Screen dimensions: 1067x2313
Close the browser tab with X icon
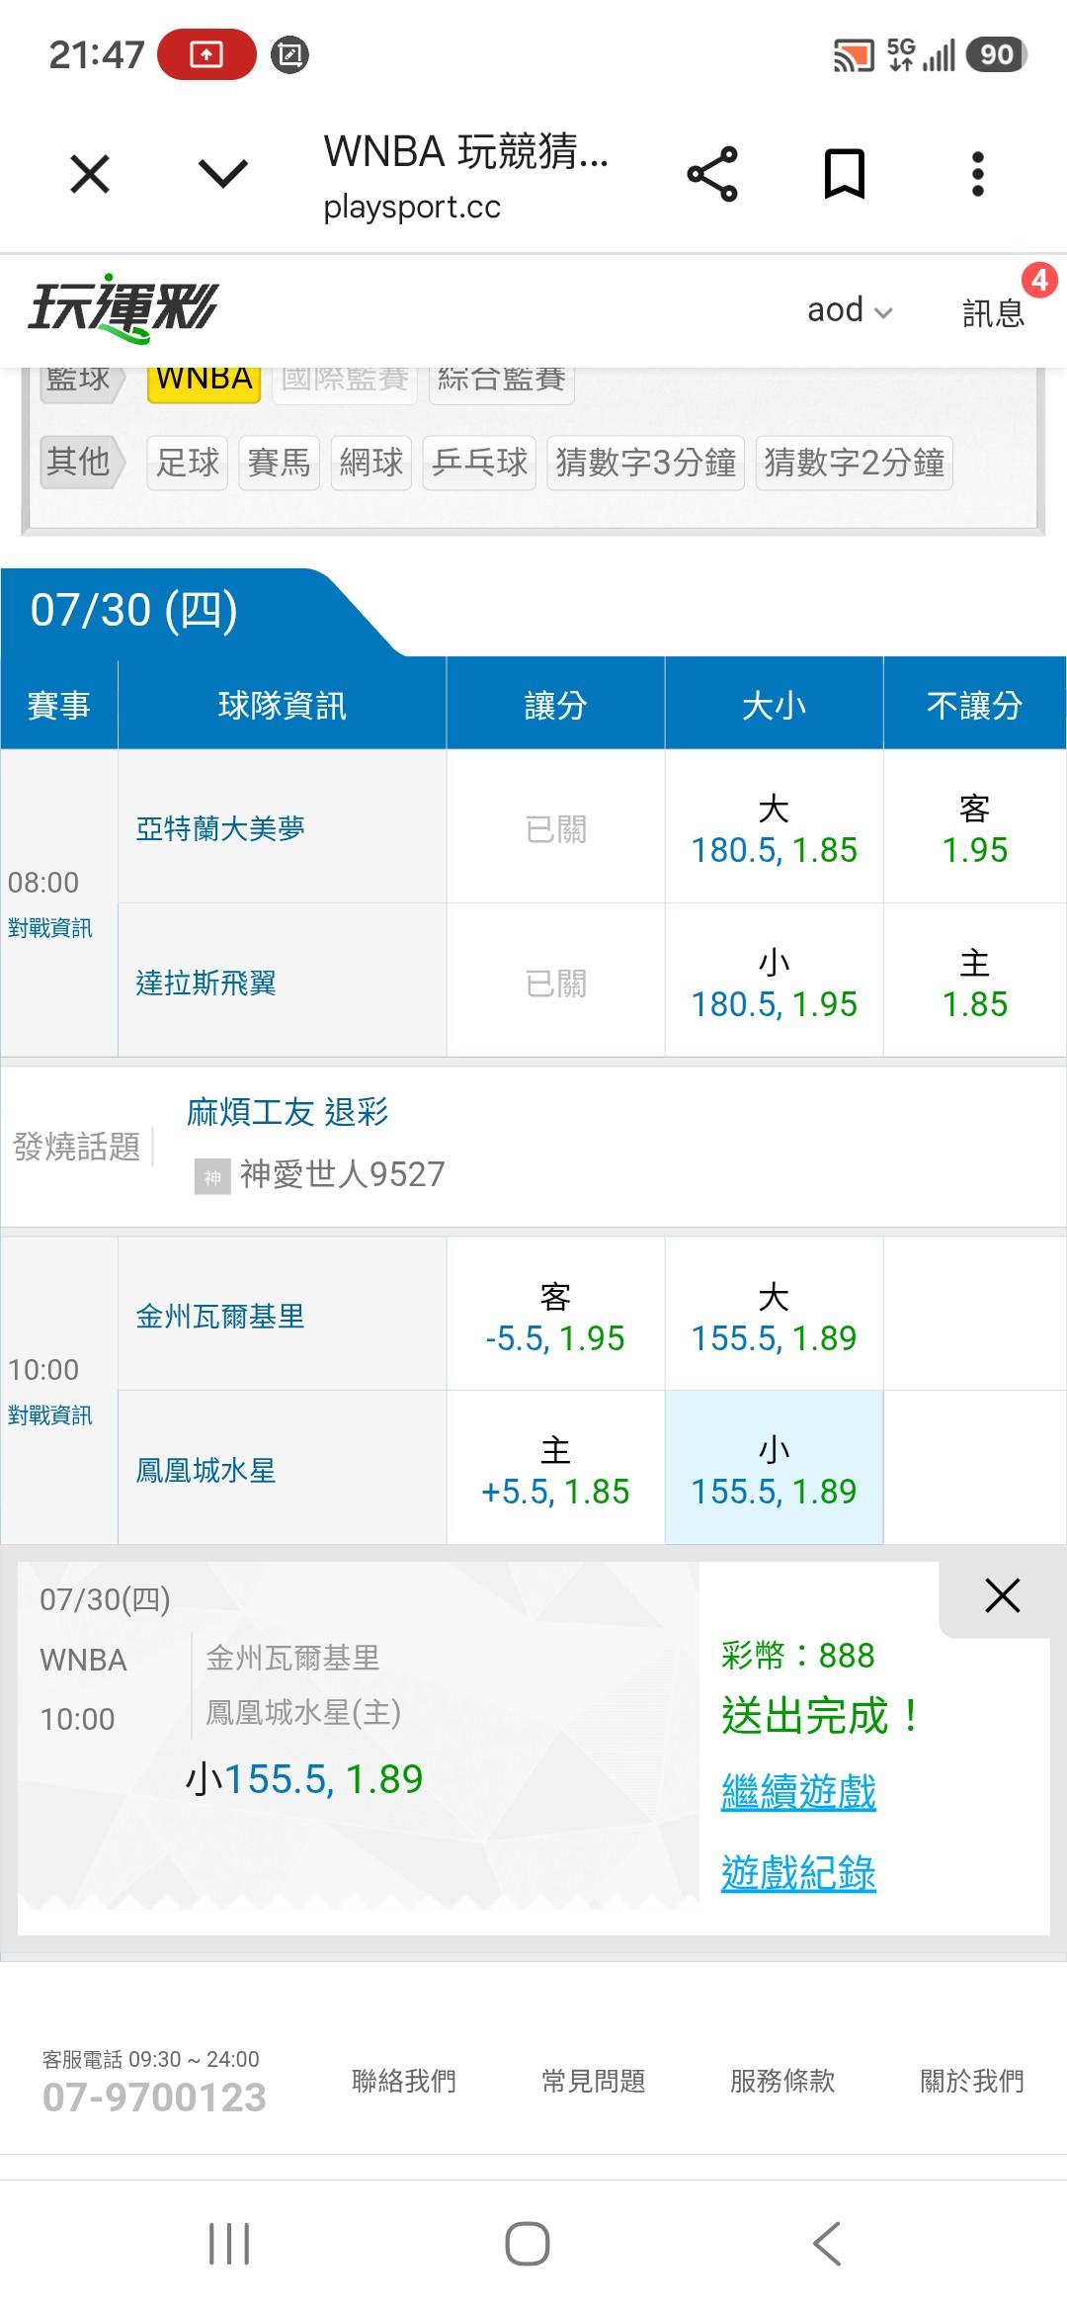(90, 175)
